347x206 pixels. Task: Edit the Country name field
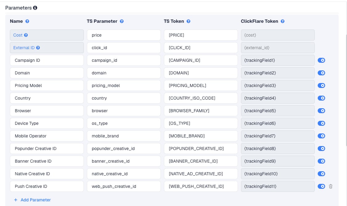pyautogui.click(x=47, y=98)
